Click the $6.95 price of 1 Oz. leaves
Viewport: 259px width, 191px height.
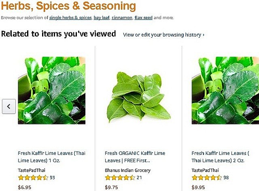coord(24,187)
